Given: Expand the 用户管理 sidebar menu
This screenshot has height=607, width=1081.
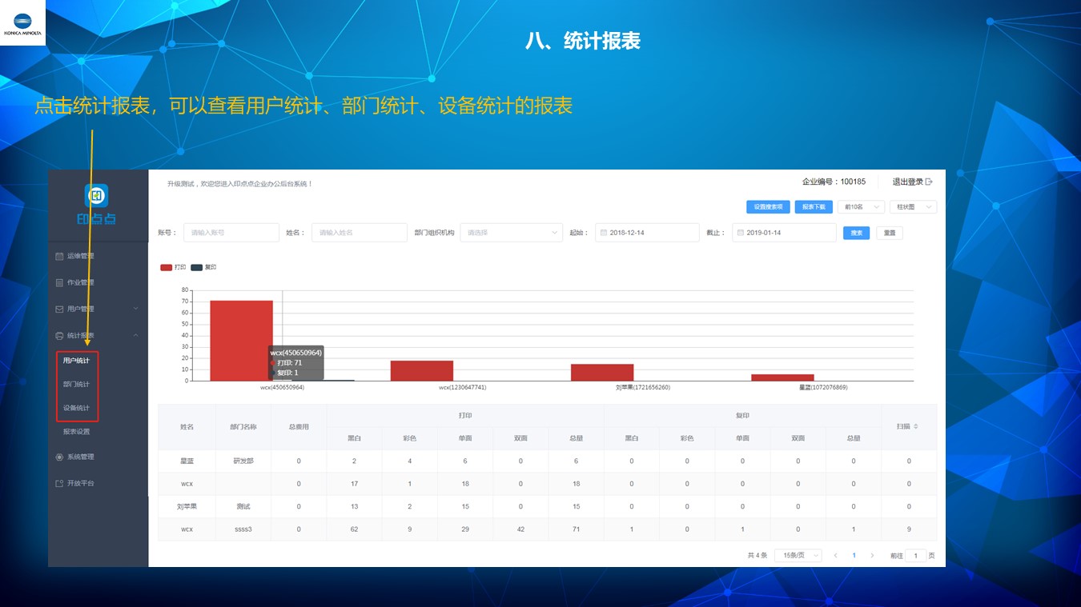Looking at the screenshot, I should pos(97,309).
